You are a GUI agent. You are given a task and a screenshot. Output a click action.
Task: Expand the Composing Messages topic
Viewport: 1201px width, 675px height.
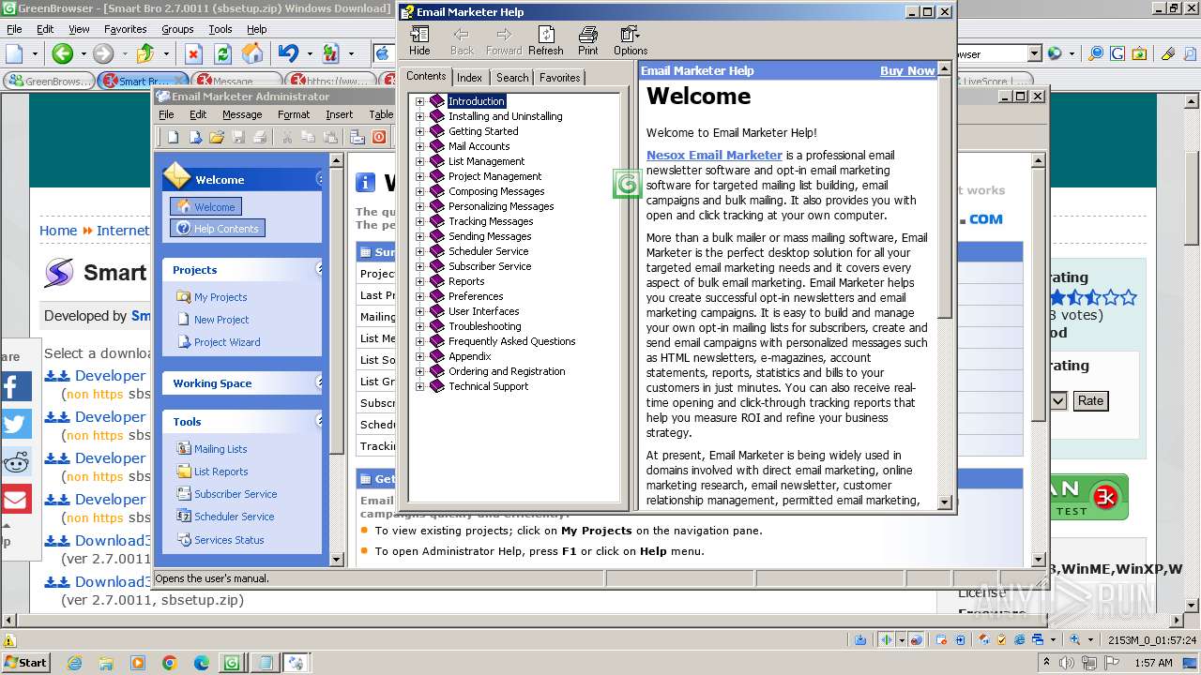click(x=420, y=191)
